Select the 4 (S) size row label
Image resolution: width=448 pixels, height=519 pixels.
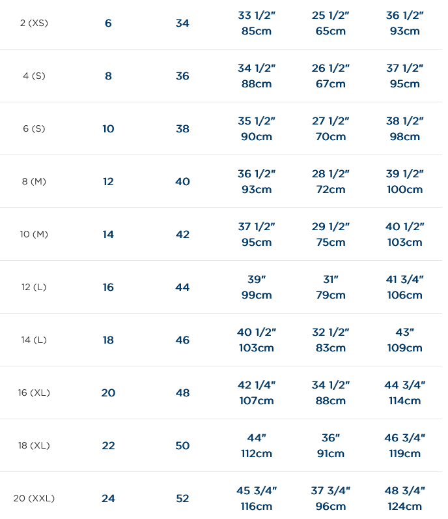pos(34,76)
